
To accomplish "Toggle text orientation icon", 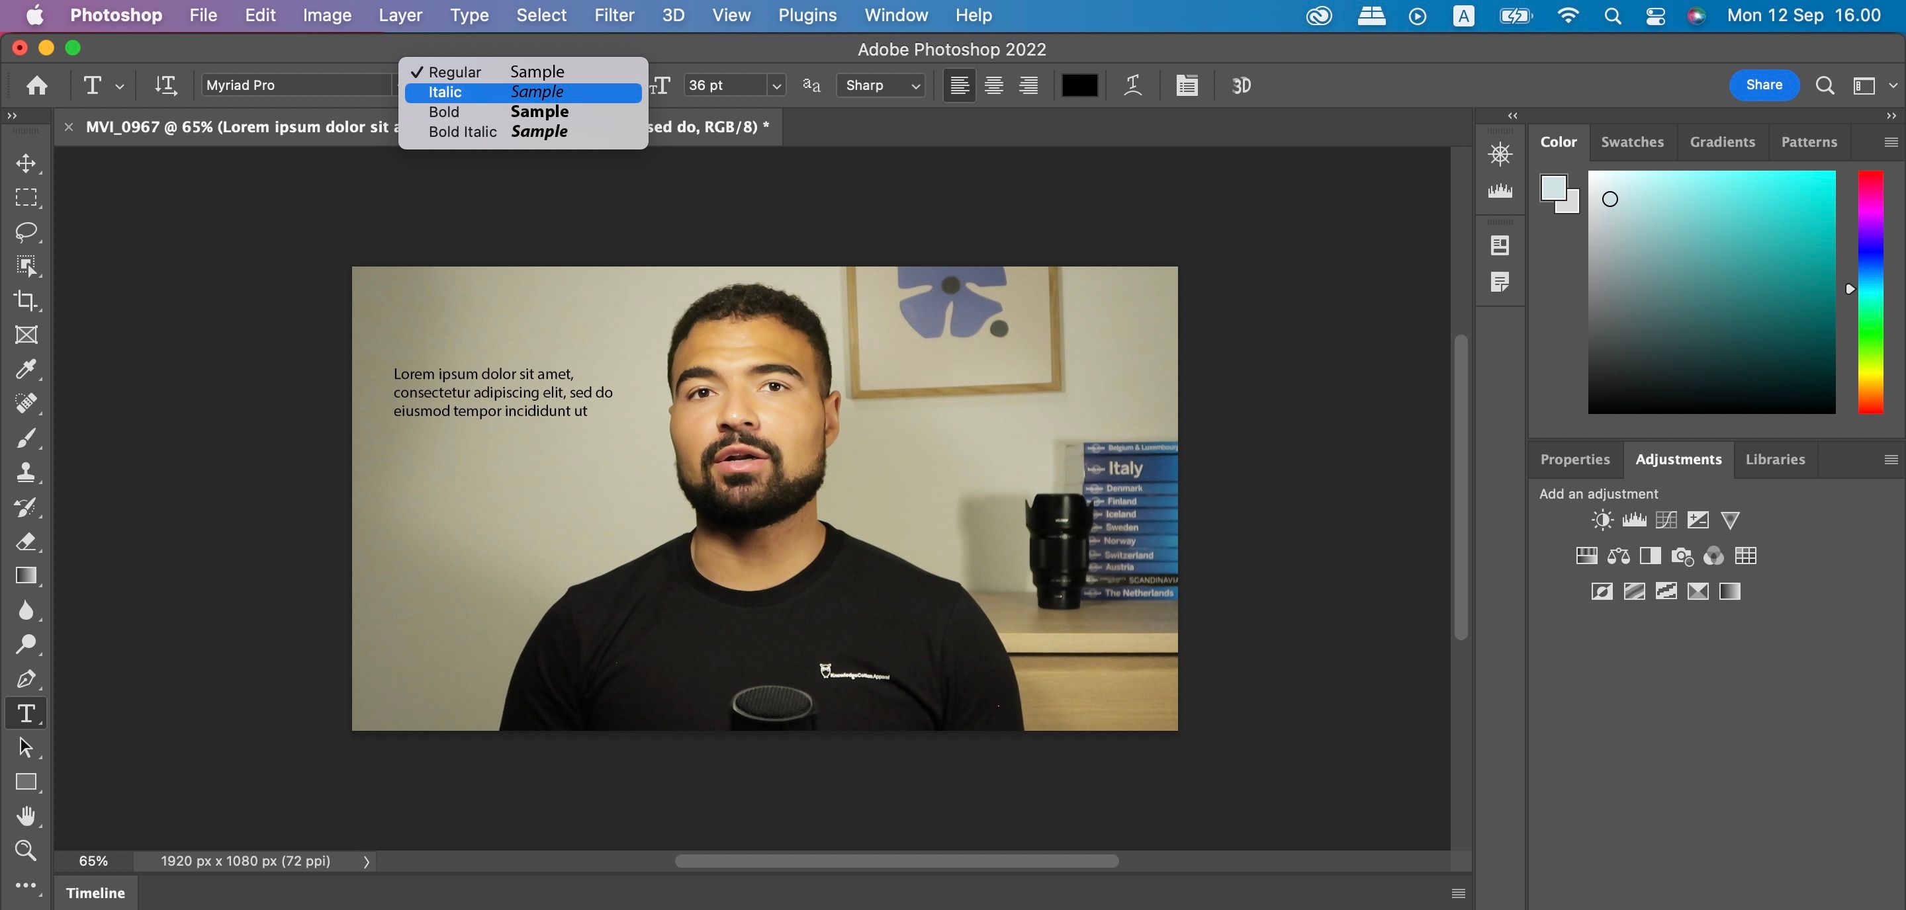I will (165, 86).
